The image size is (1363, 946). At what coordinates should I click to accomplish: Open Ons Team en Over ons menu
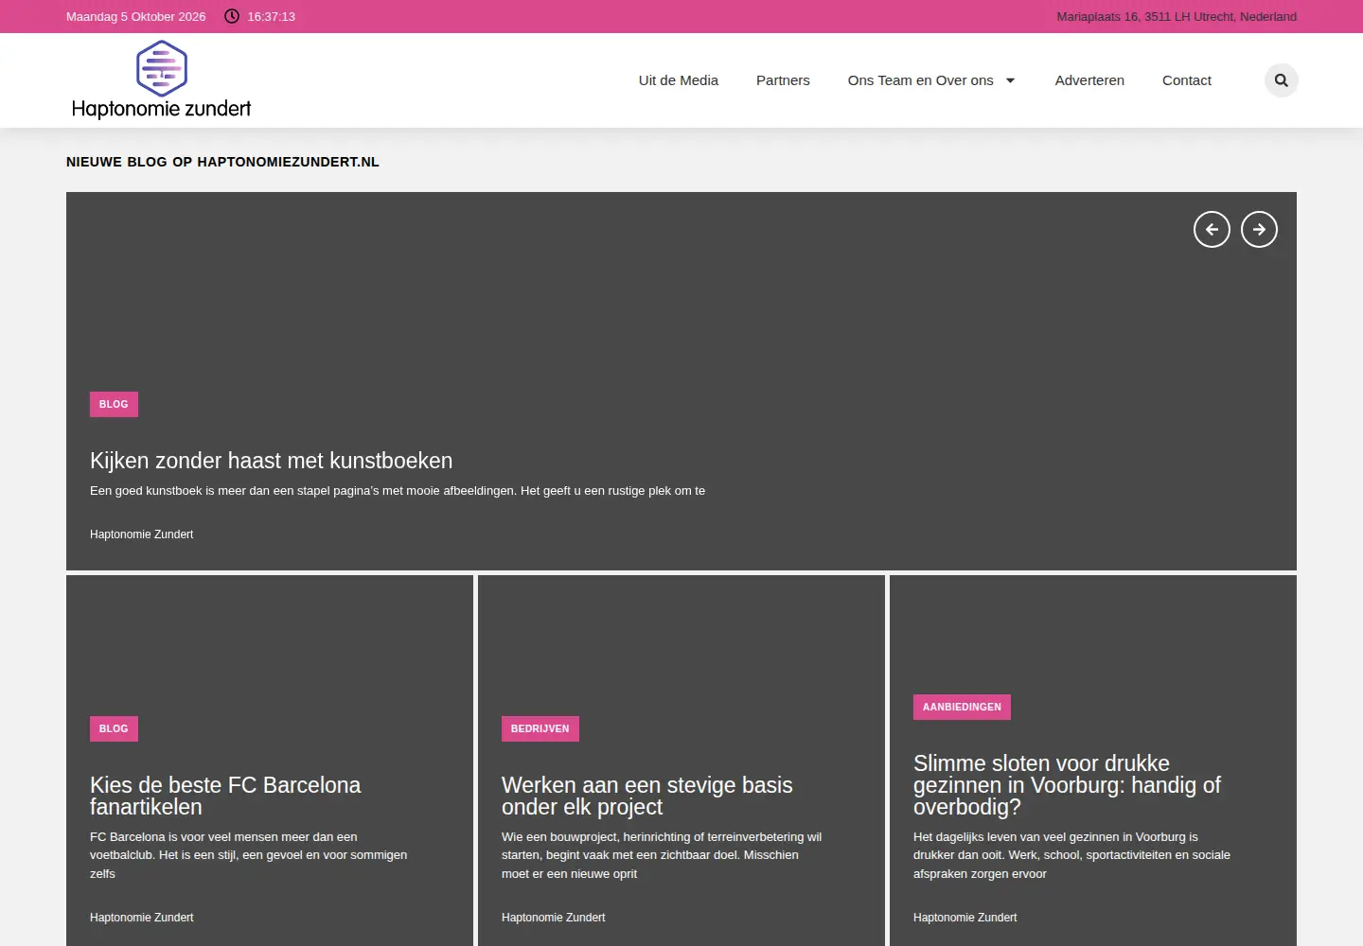(921, 80)
